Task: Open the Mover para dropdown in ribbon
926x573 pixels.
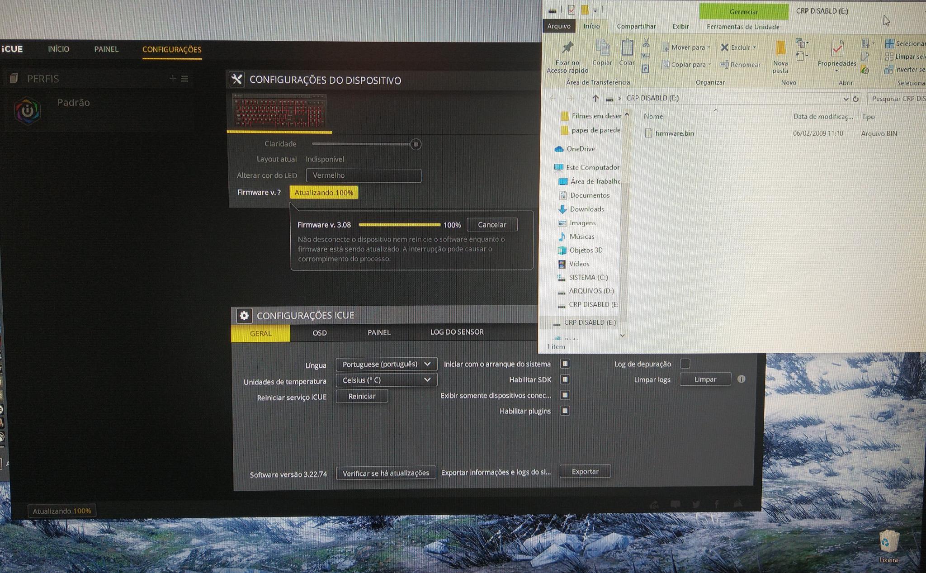Action: click(x=686, y=47)
